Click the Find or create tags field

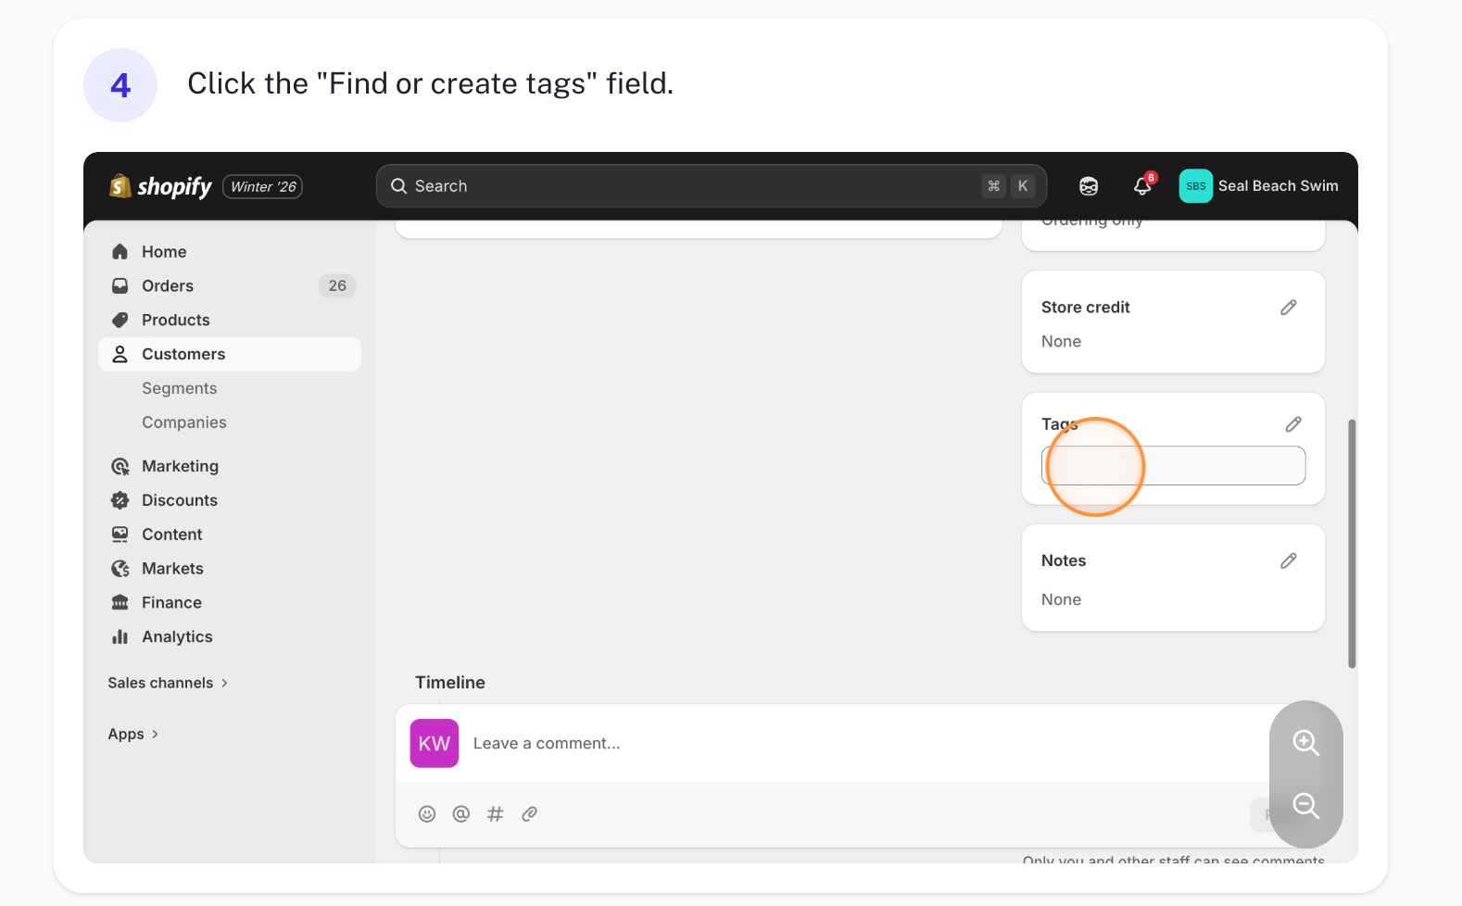point(1173,465)
